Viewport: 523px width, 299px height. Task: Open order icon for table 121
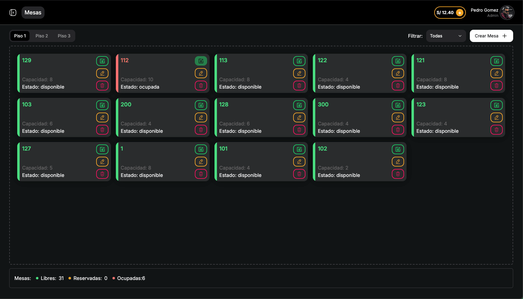[496, 61]
